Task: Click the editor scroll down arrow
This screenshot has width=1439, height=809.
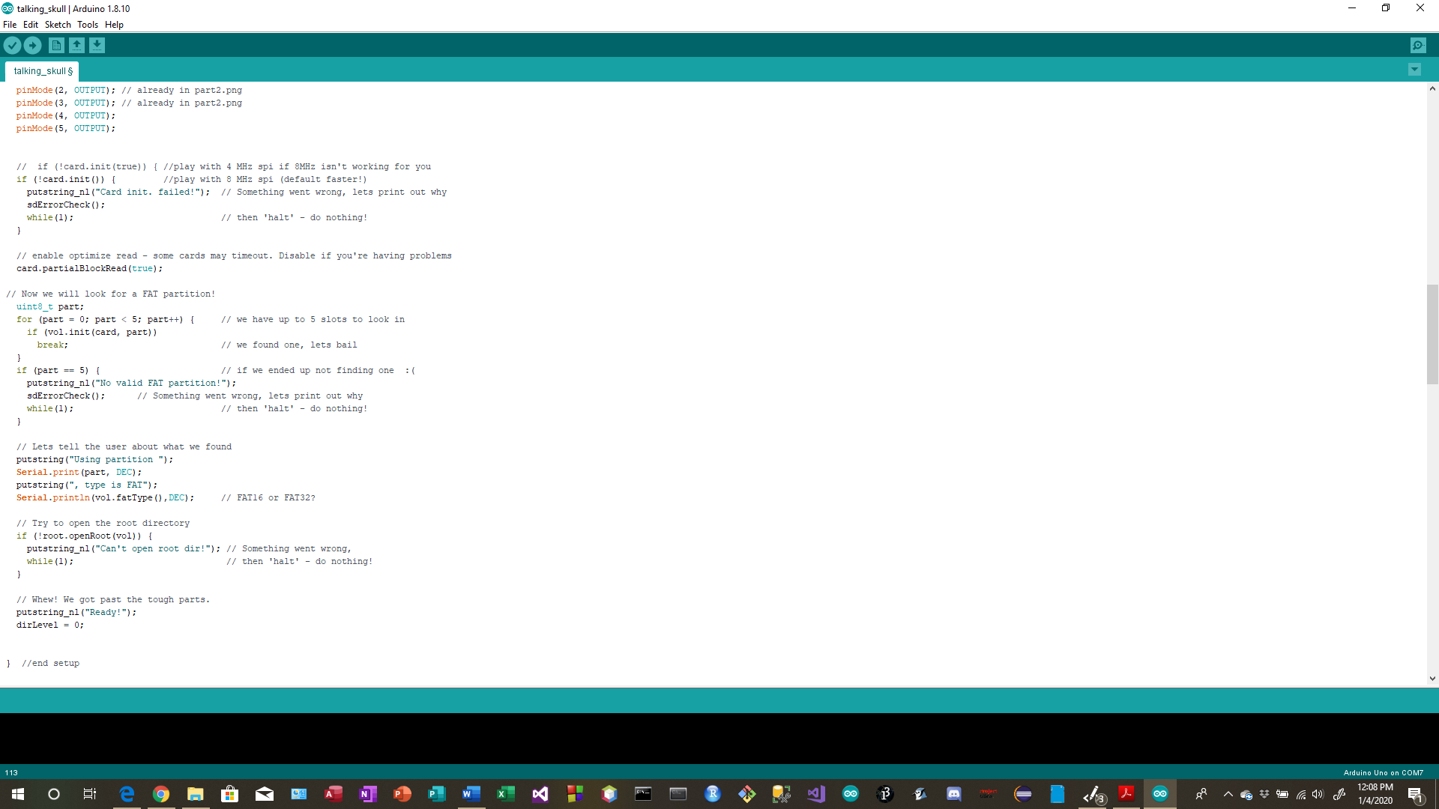Action: pyautogui.click(x=1432, y=679)
